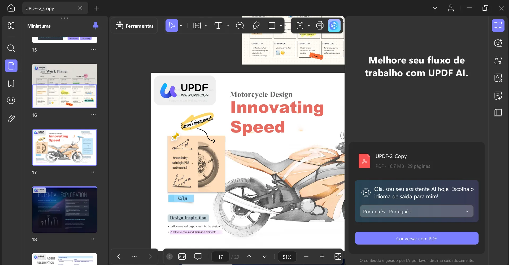Image resolution: width=509 pixels, height=265 pixels.
Task: Click the Conversar com PDF button
Action: [x=417, y=238]
